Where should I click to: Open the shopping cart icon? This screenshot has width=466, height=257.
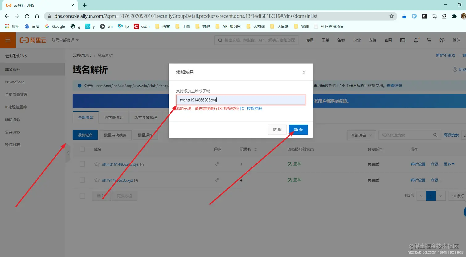coord(429,40)
